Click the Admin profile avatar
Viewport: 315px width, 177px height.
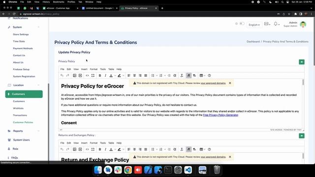(303, 24)
